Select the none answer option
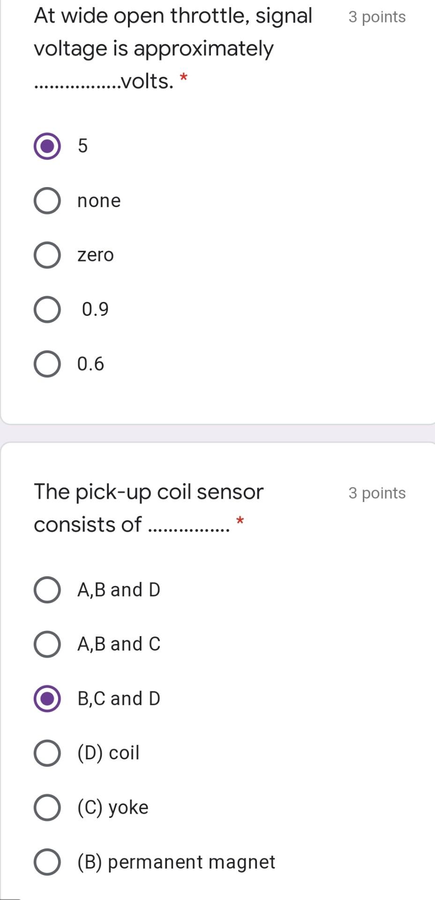Screen dimensions: 435x900 [47, 201]
